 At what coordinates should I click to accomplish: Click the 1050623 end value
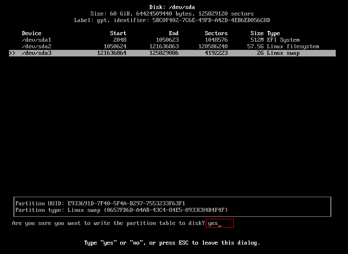click(167, 40)
